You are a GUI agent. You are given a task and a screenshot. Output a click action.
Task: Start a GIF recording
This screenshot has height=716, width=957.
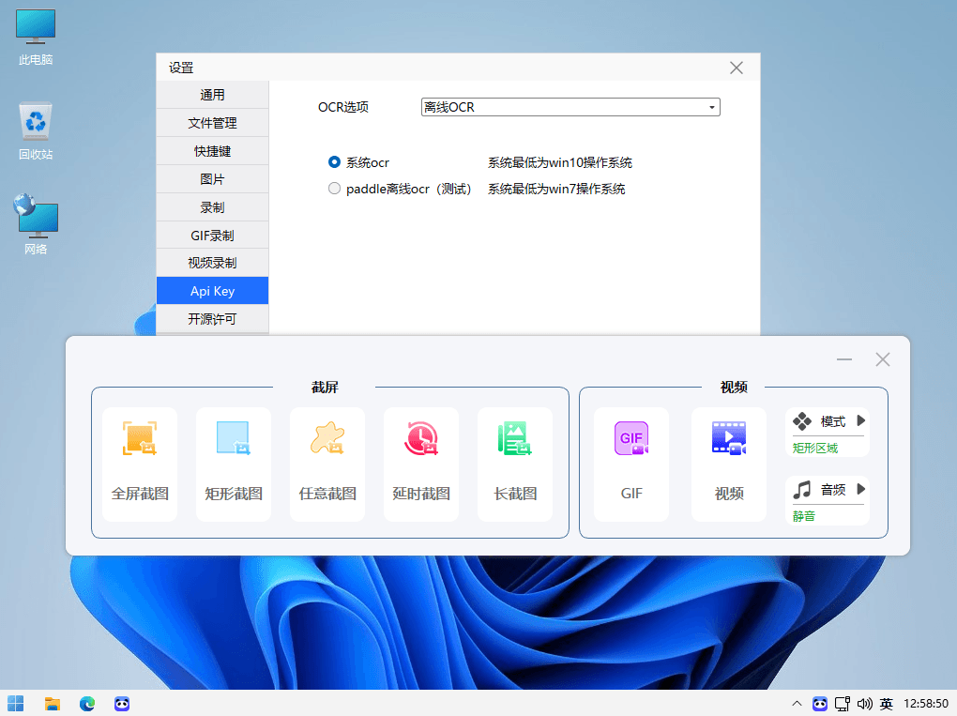tap(630, 464)
